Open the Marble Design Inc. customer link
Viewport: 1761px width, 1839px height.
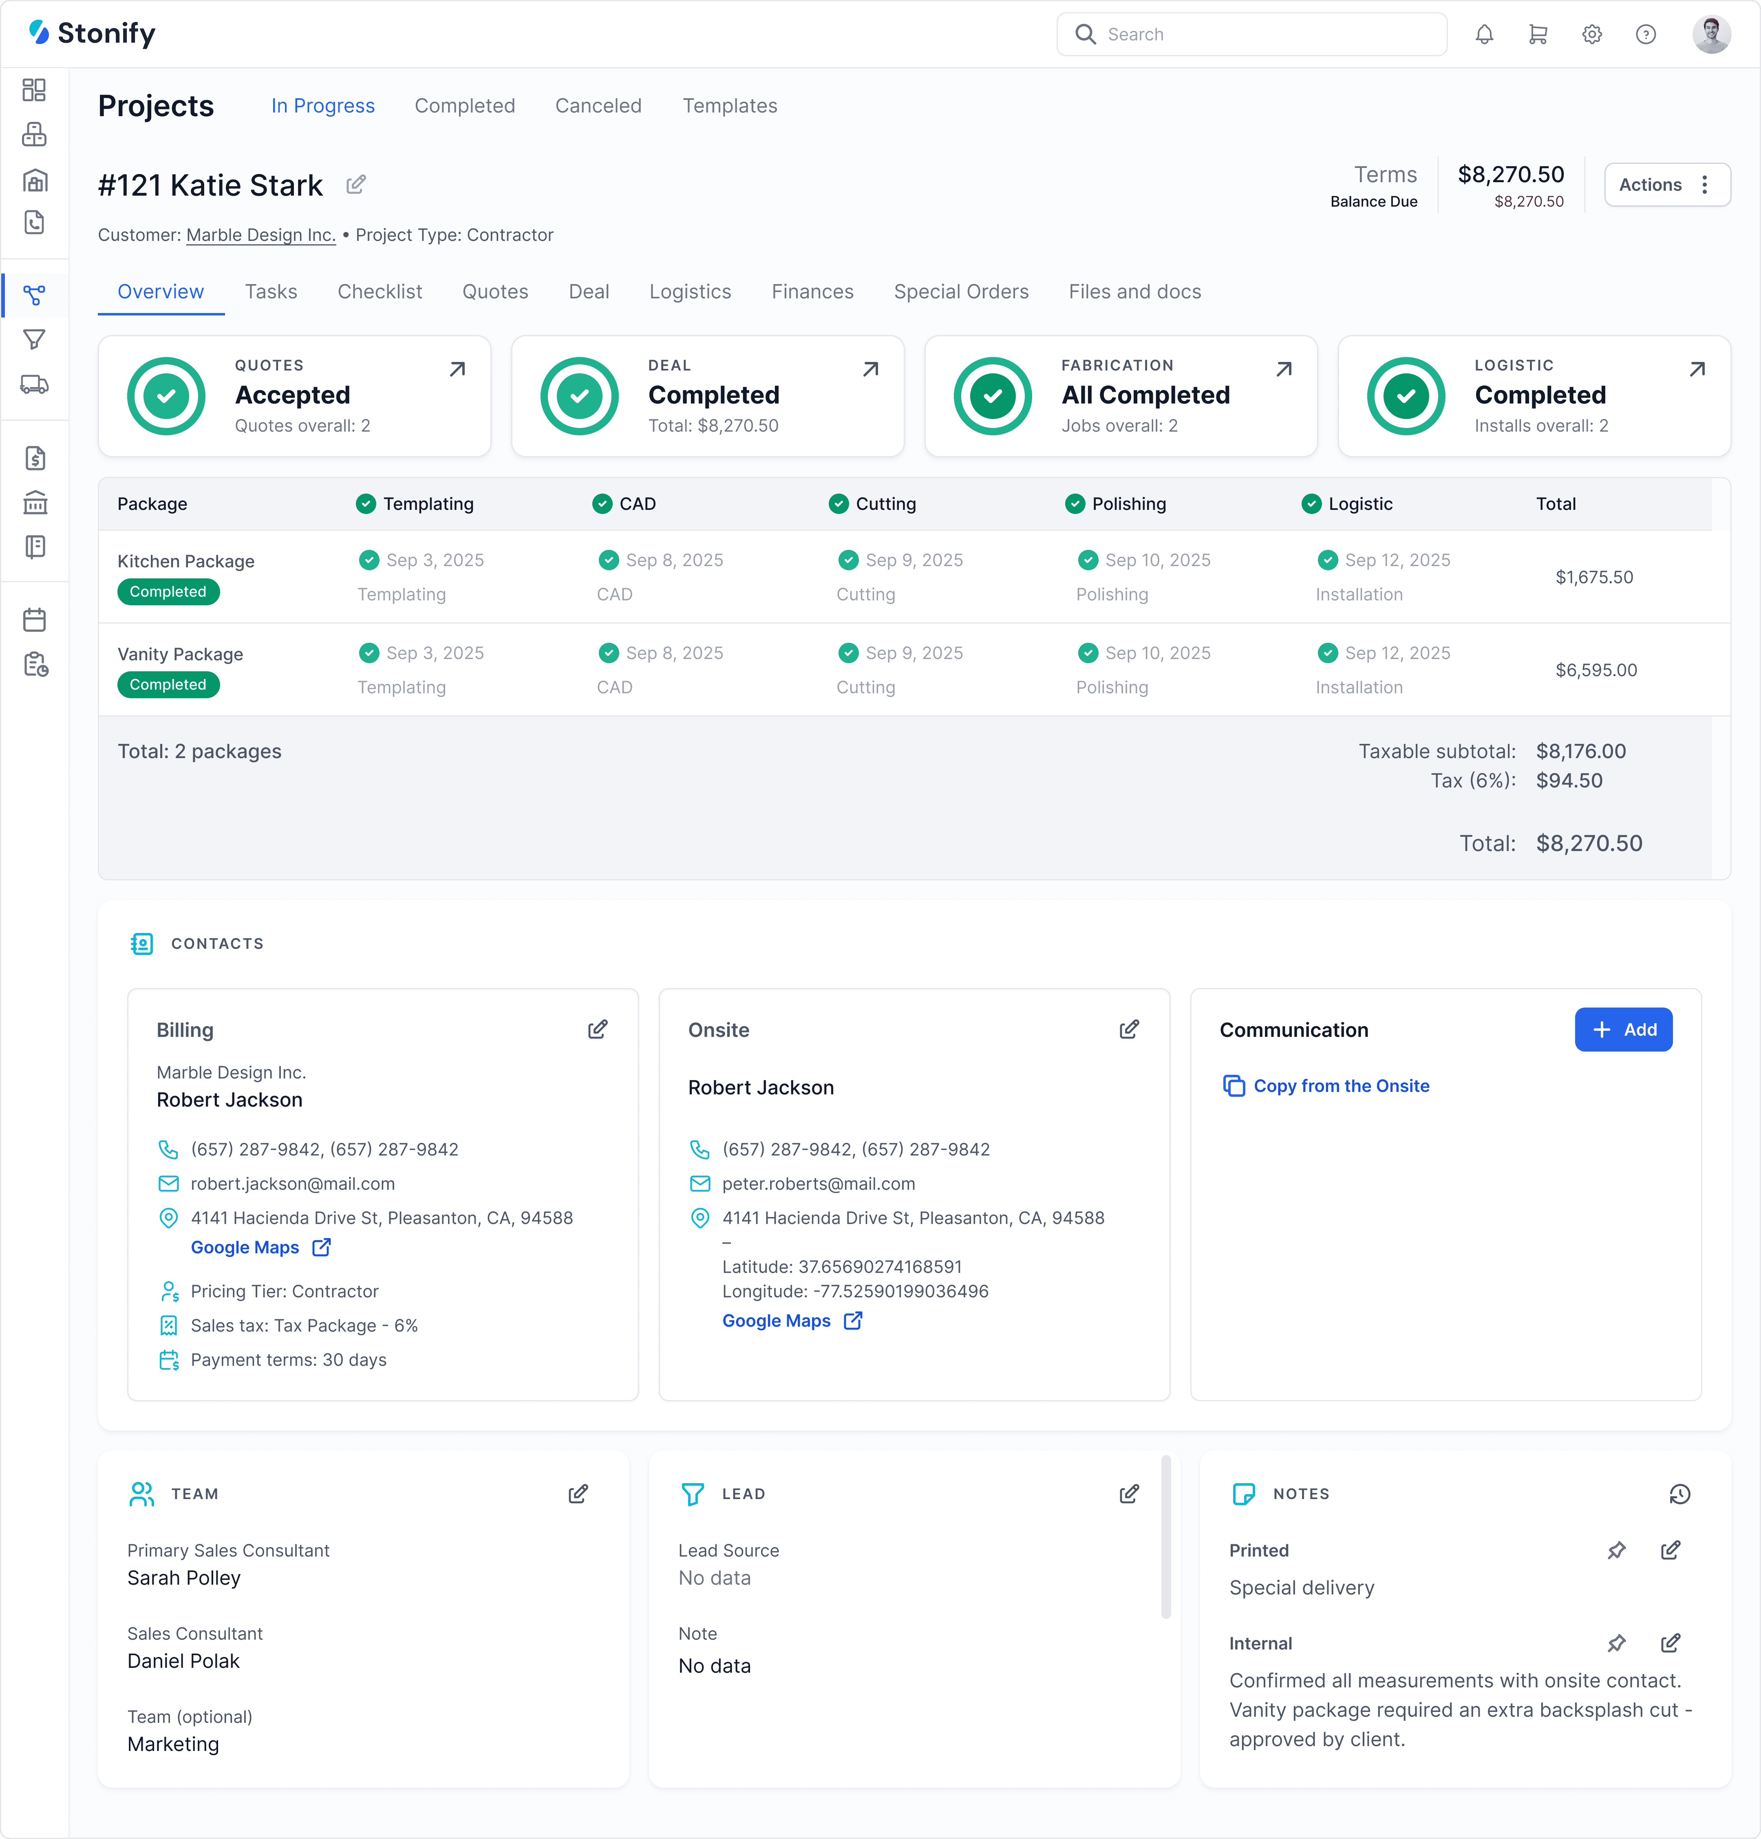click(261, 235)
